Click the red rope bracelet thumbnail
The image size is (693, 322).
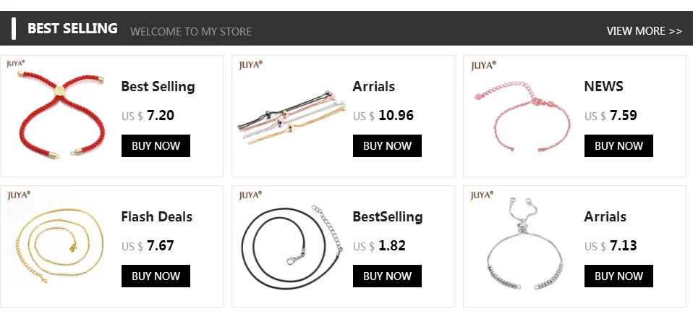(x=61, y=116)
